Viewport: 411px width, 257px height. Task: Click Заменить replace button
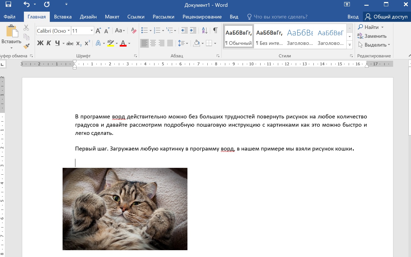pyautogui.click(x=372, y=36)
